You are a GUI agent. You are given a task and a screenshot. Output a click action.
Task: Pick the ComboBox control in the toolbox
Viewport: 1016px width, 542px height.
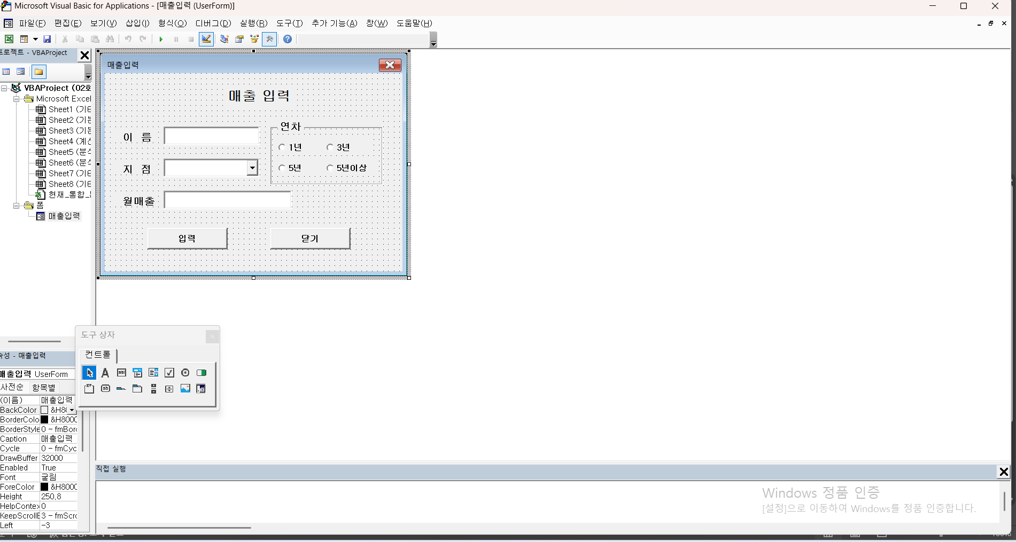tap(137, 373)
